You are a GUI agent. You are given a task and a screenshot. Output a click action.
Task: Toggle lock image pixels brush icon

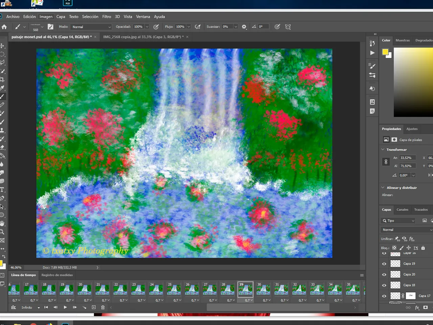click(x=402, y=248)
